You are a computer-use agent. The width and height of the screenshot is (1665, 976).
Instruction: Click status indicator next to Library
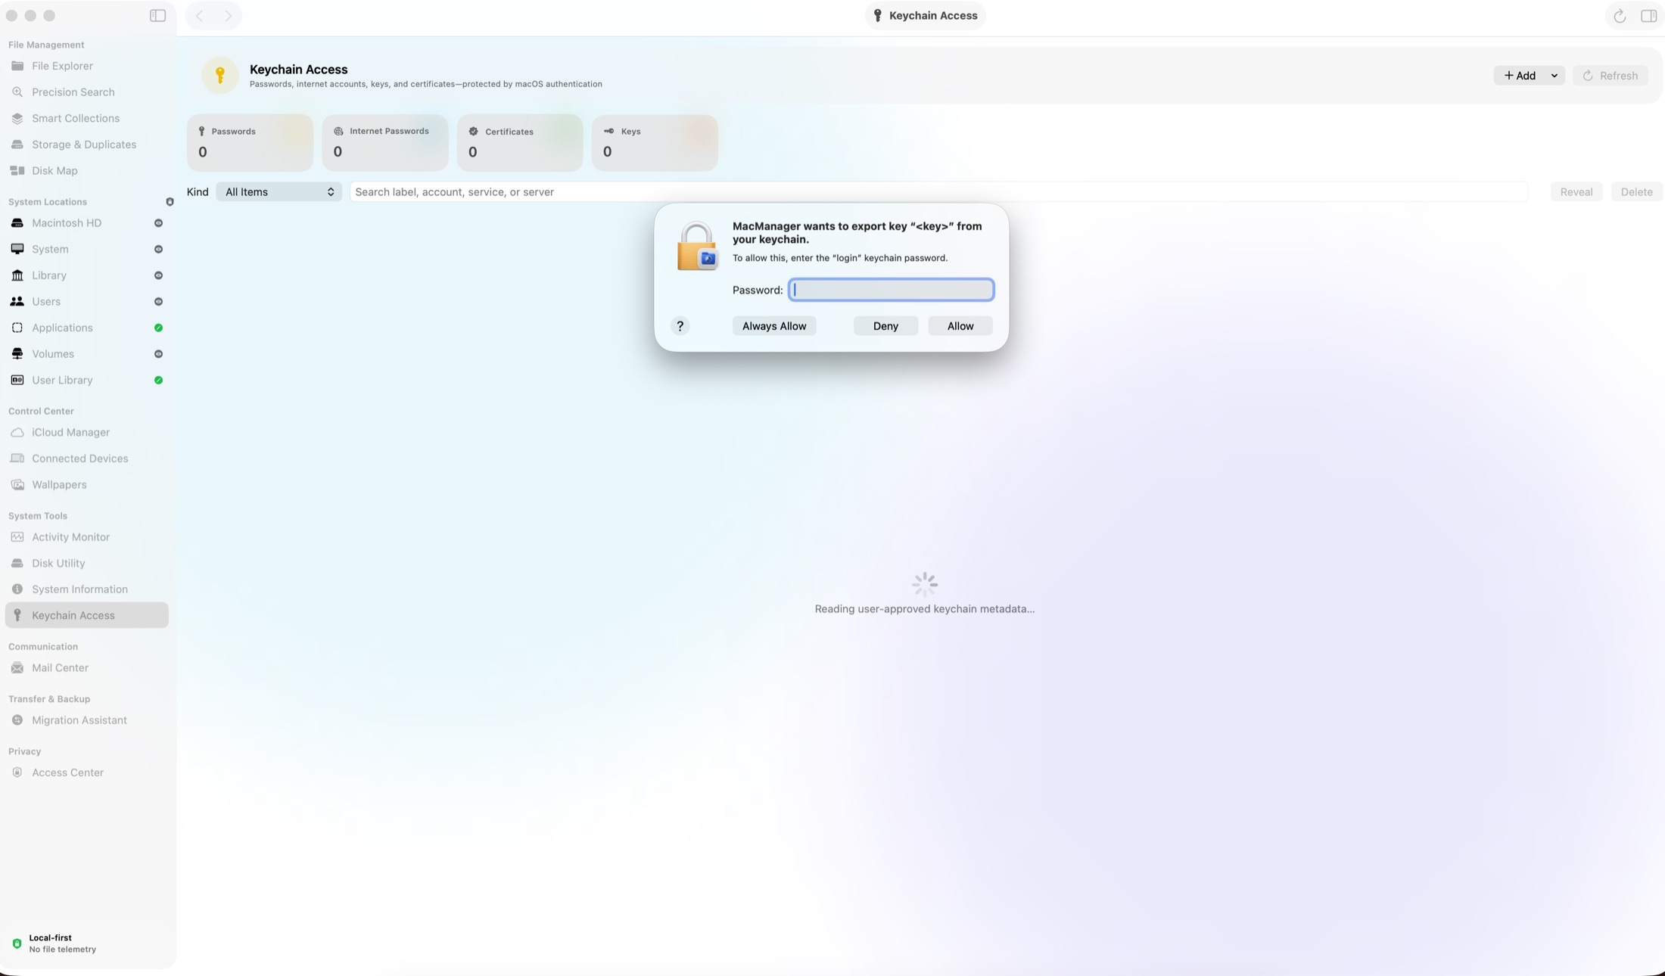click(158, 275)
